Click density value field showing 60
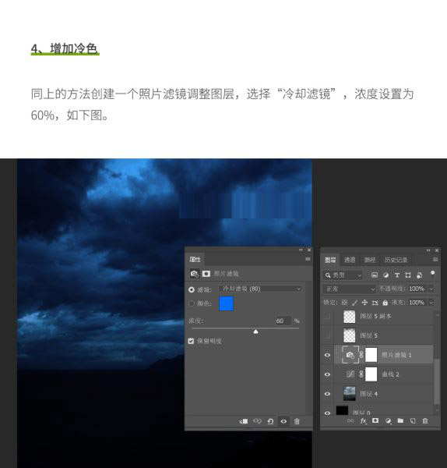 coord(282,321)
